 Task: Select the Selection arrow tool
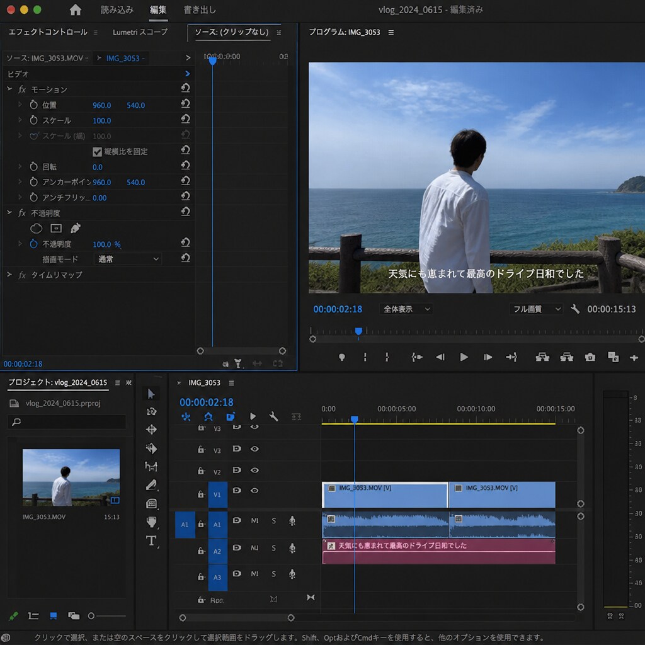coord(151,394)
